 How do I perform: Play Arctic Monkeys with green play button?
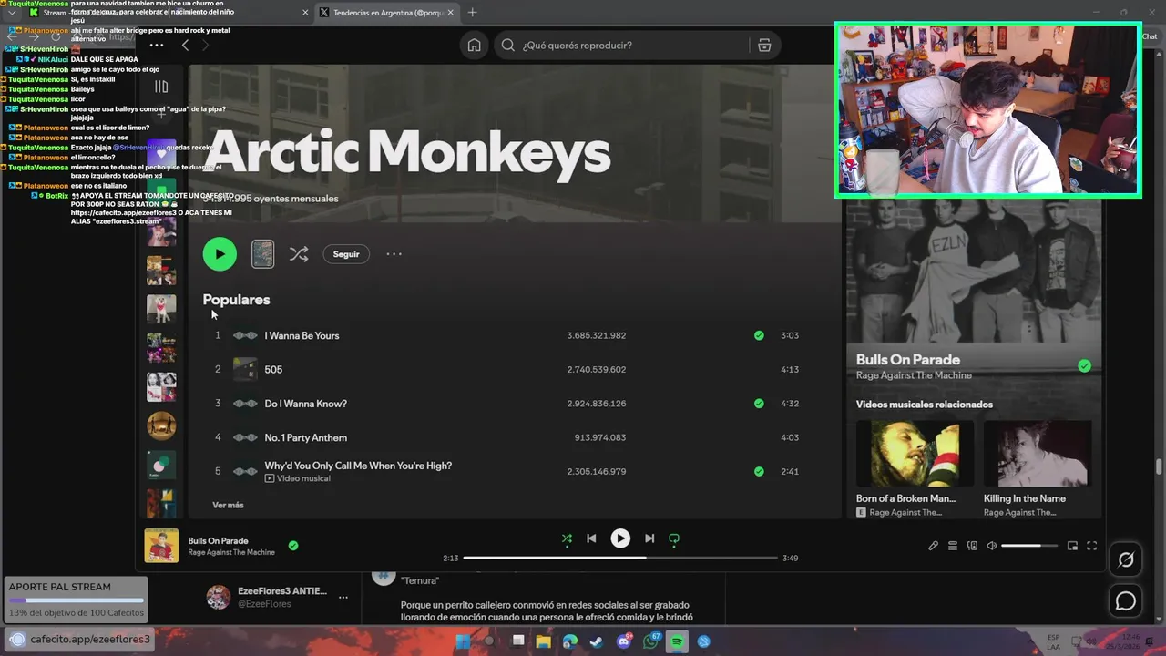pos(220,254)
